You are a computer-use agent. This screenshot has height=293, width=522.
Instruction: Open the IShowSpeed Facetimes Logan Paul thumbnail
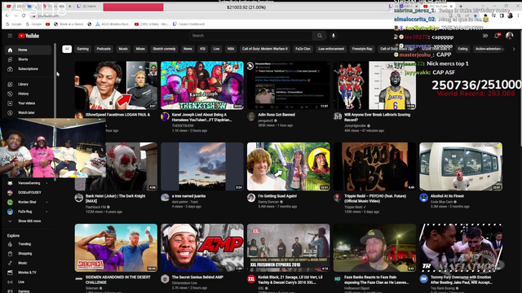pyautogui.click(x=116, y=85)
